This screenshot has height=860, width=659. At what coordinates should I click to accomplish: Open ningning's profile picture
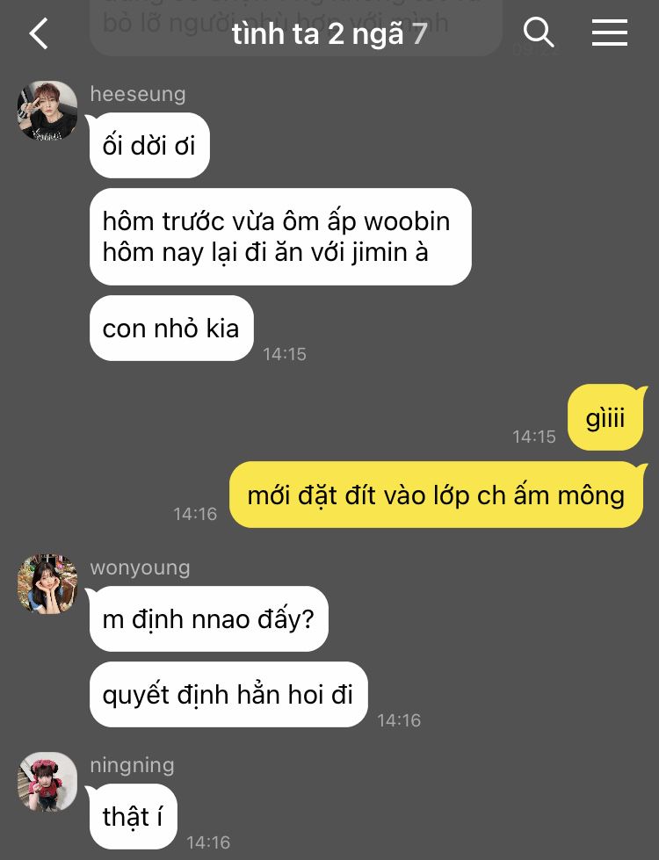pyautogui.click(x=47, y=782)
